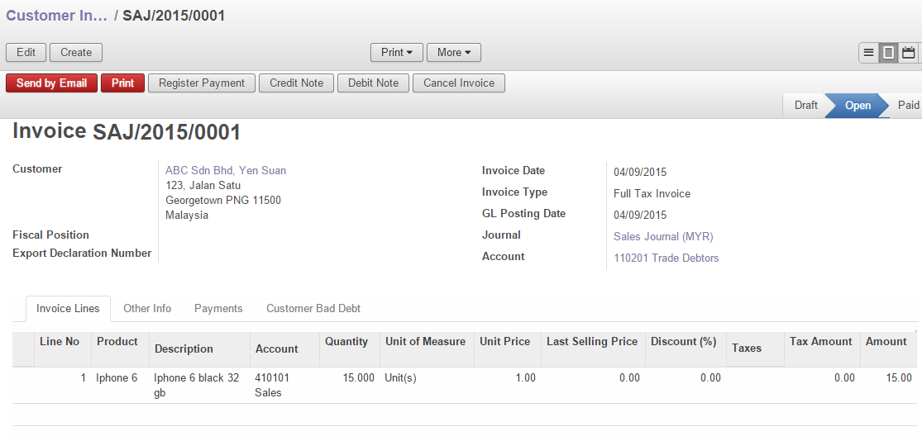Switch to calendar view icon
The width and height of the screenshot is (922, 441).
[909, 53]
